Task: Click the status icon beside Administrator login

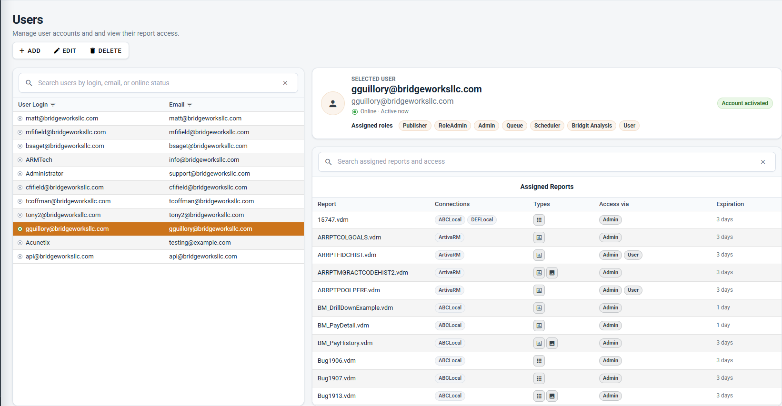Action: coord(20,174)
